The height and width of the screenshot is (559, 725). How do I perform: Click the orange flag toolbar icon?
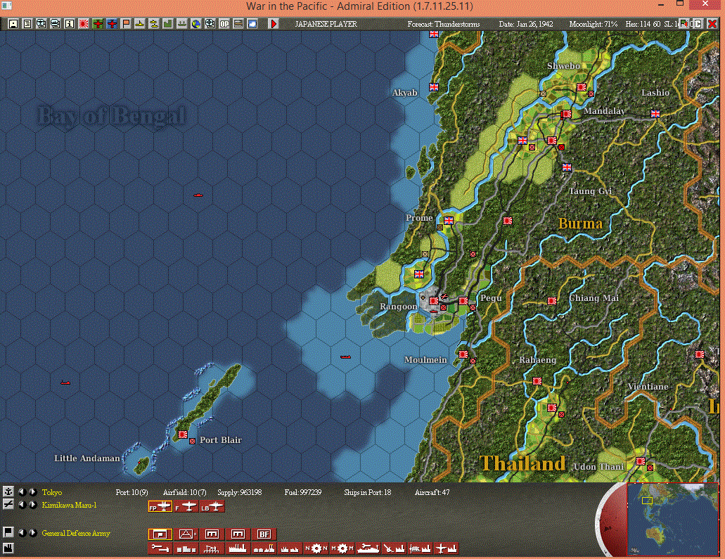[126, 24]
